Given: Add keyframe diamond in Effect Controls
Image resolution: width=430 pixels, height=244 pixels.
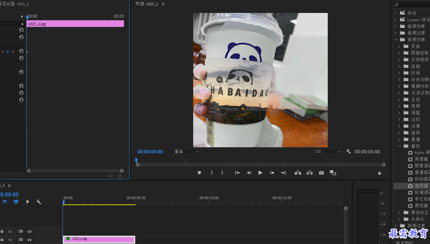Looking at the screenshot, I should [7, 52].
